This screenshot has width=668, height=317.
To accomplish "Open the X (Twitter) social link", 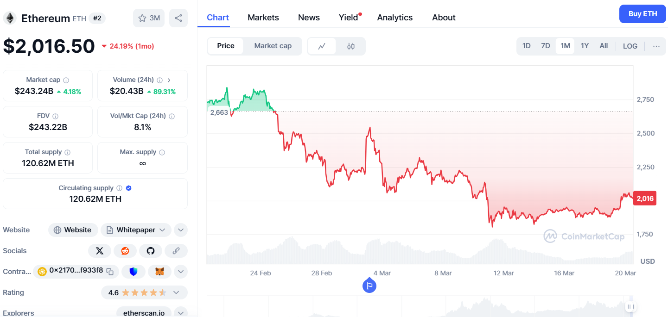I will click(x=99, y=251).
